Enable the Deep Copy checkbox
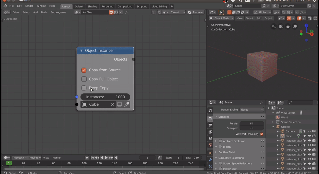Viewport: 319px width, 174px height. click(x=84, y=88)
